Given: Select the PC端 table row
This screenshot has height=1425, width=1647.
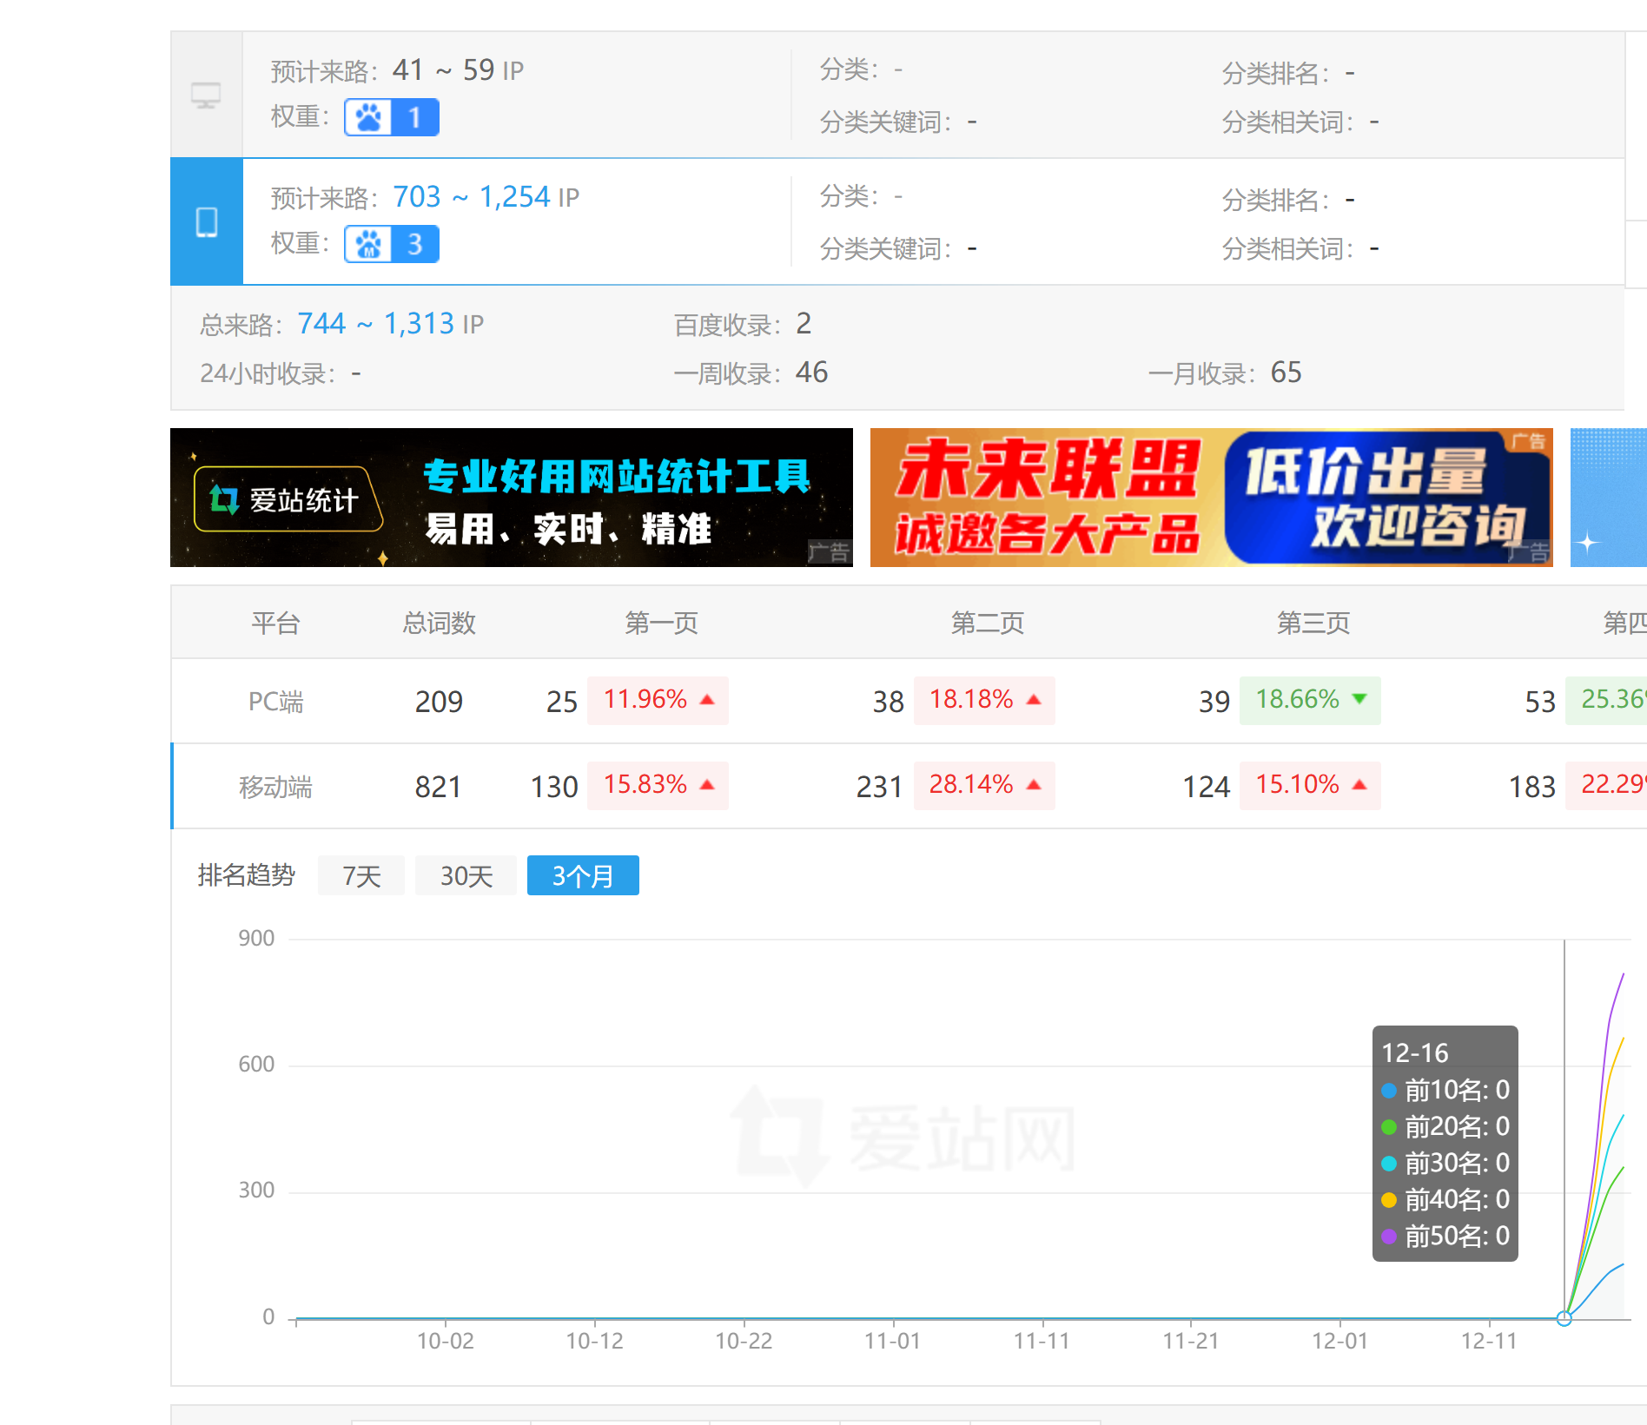Looking at the screenshot, I should [275, 702].
